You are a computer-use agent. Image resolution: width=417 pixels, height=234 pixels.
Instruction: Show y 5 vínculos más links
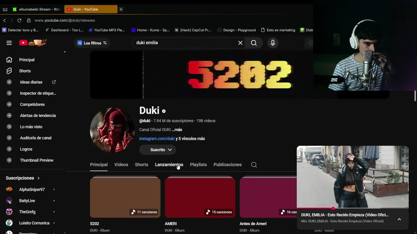(x=190, y=138)
